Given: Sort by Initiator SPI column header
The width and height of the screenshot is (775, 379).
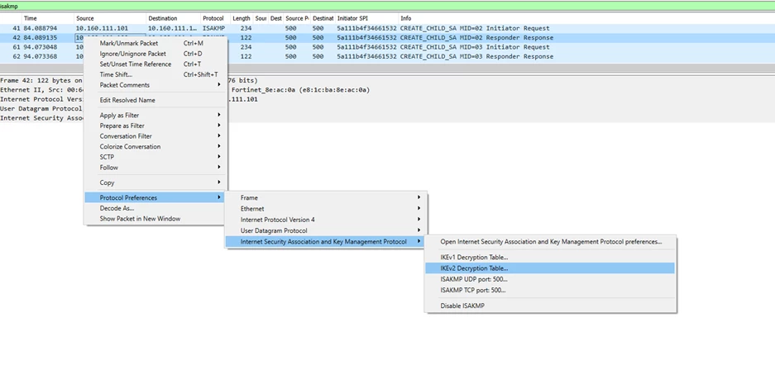Looking at the screenshot, I should pyautogui.click(x=366, y=18).
